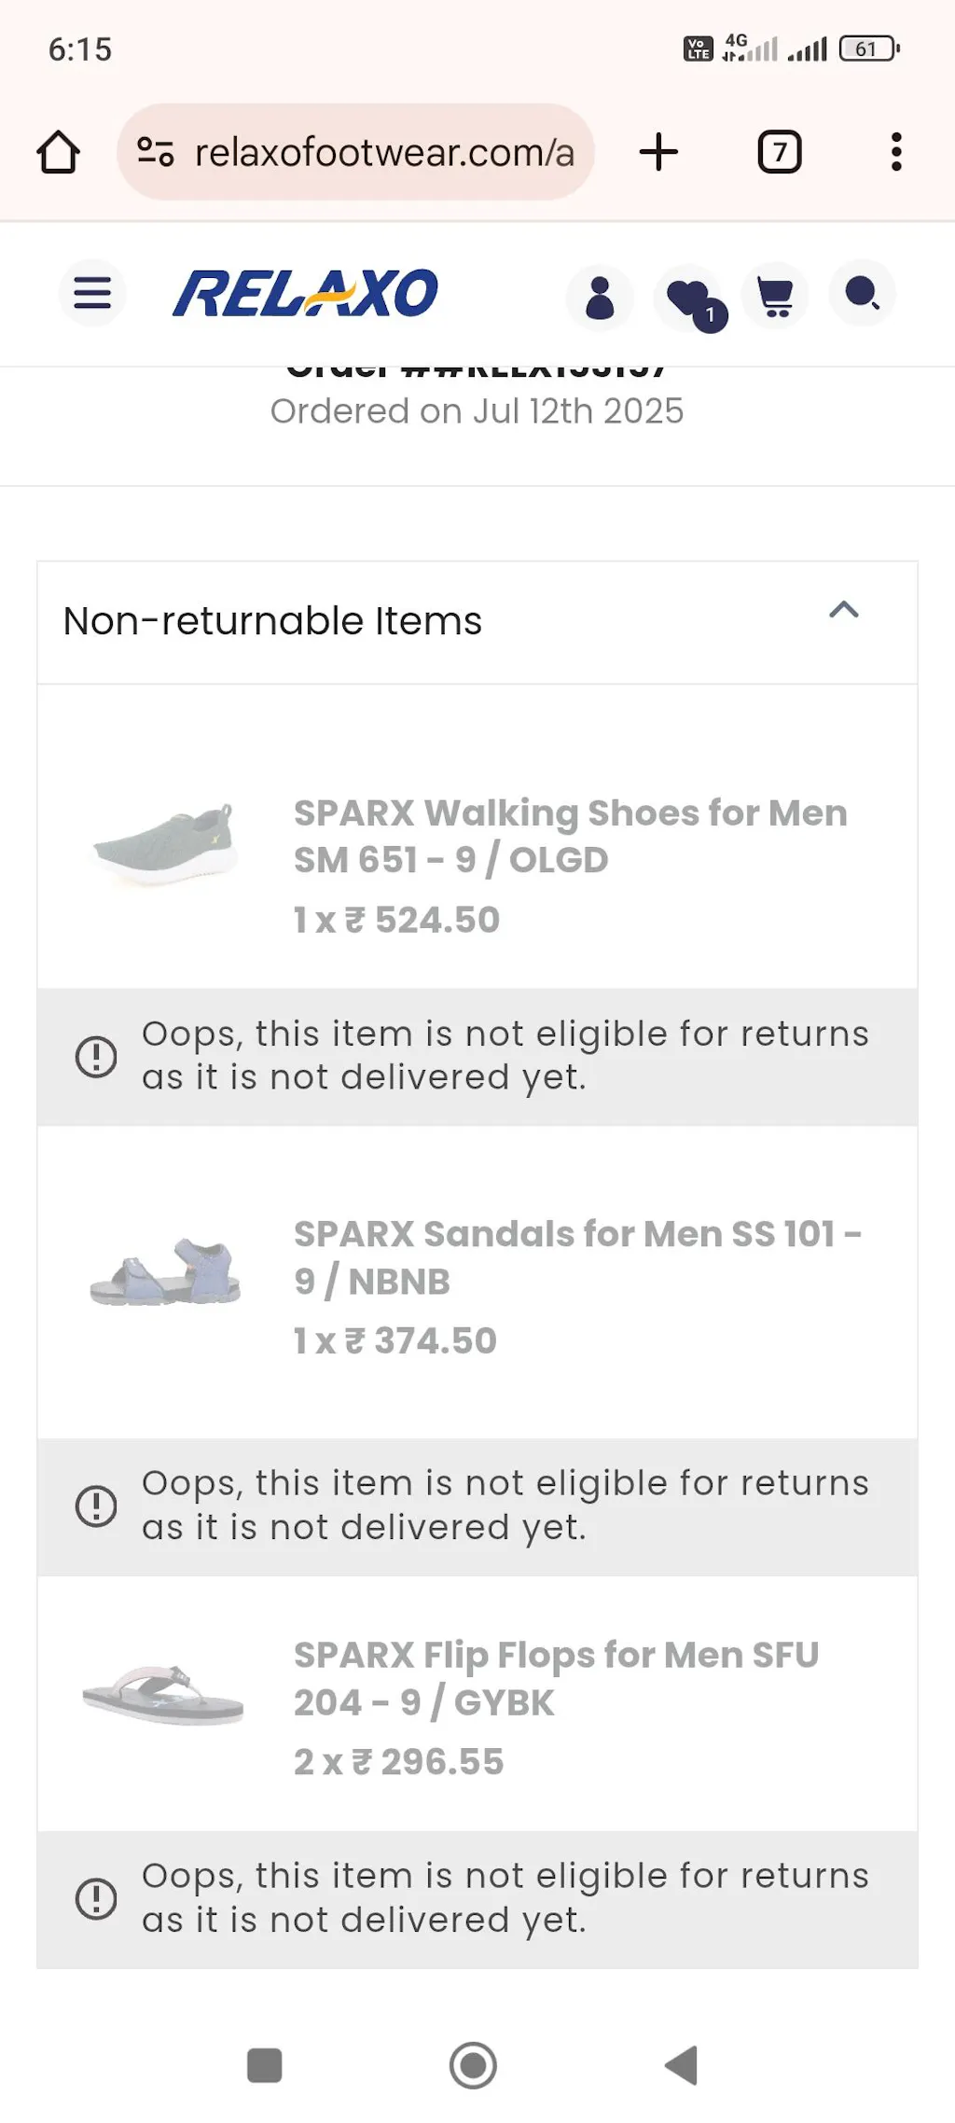Screen dimensions: 955x2123
Task: Open SPARX Sandals SS 101 product
Action: click(x=577, y=1257)
